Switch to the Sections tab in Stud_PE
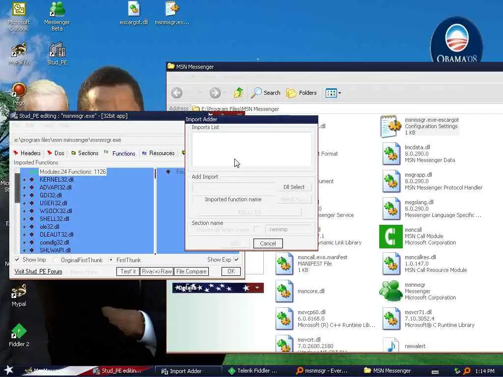The image size is (503, 377). [x=84, y=153]
